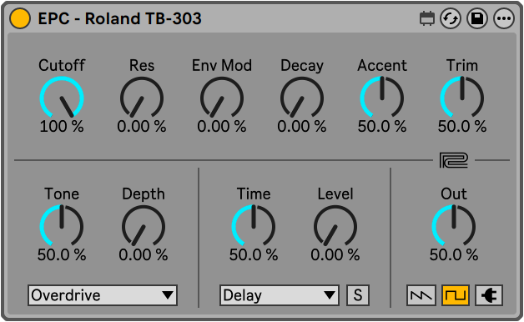Image resolution: width=524 pixels, height=322 pixels.
Task: Click the Roland logo icon
Action: point(453,160)
